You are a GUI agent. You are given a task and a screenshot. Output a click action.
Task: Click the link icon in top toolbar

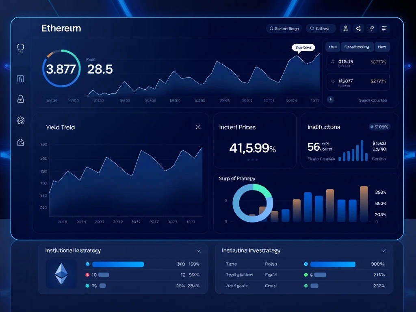click(x=371, y=28)
